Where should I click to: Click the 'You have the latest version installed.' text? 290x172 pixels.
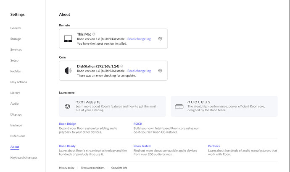pyautogui.click(x=102, y=44)
